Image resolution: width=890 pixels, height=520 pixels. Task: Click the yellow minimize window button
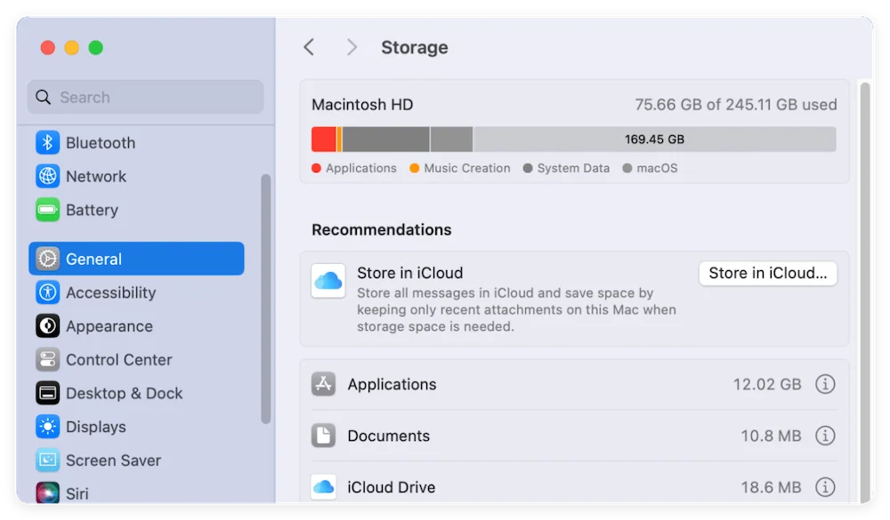(x=71, y=48)
